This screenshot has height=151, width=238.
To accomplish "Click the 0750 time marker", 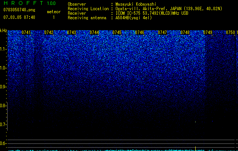I will [x=230, y=32].
